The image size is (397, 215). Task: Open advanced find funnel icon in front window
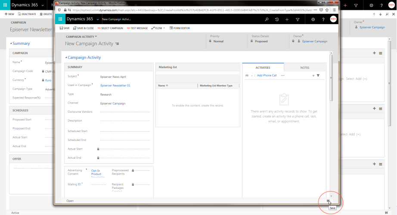[x=298, y=19]
